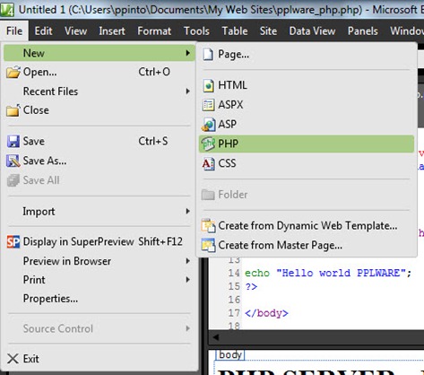Screen dimensions: 424x375
Task: Select Preview in Browser entry
Action: coord(100,261)
